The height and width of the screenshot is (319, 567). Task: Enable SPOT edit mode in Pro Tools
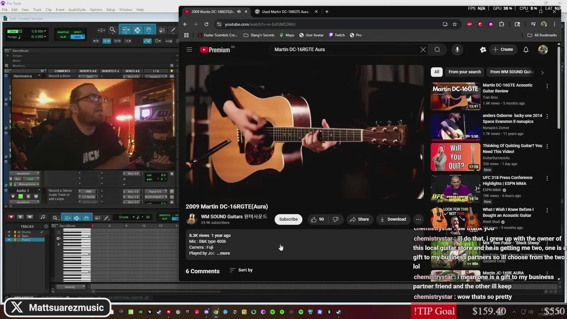(x=78, y=32)
